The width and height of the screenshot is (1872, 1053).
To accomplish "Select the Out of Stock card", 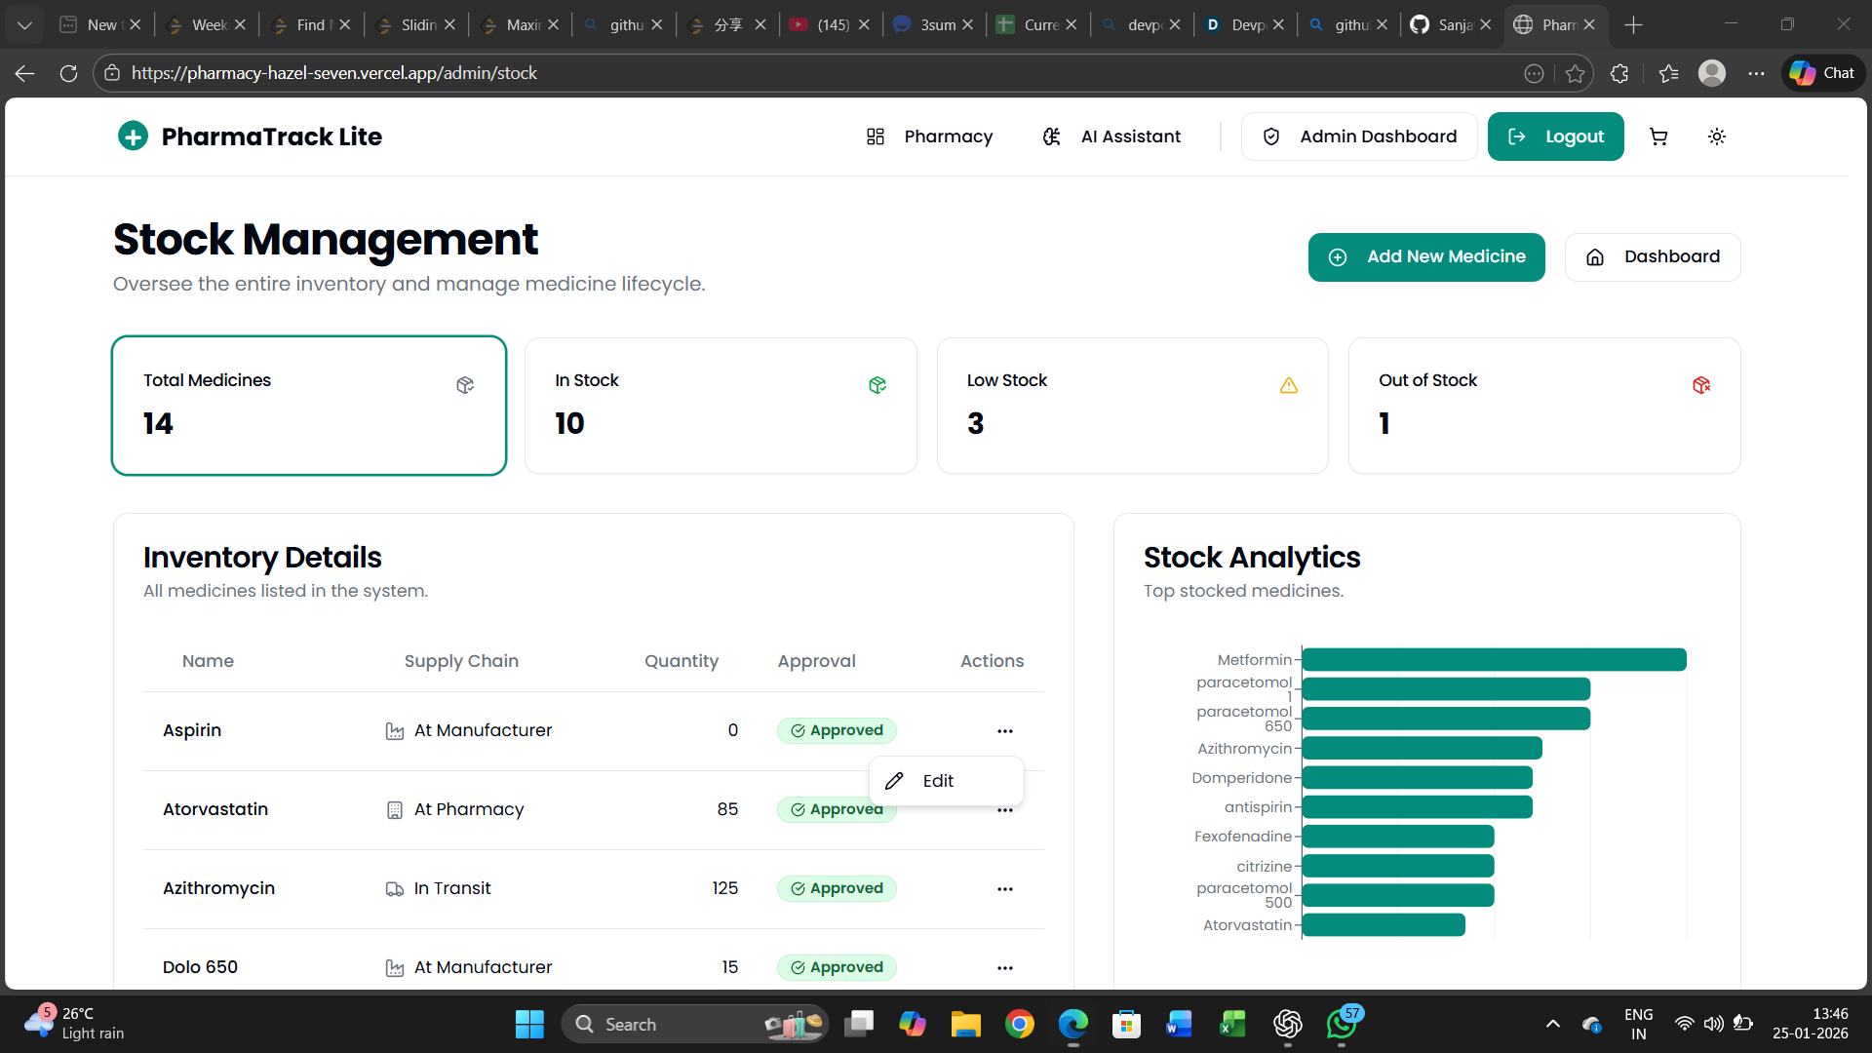I will pos(1544,406).
